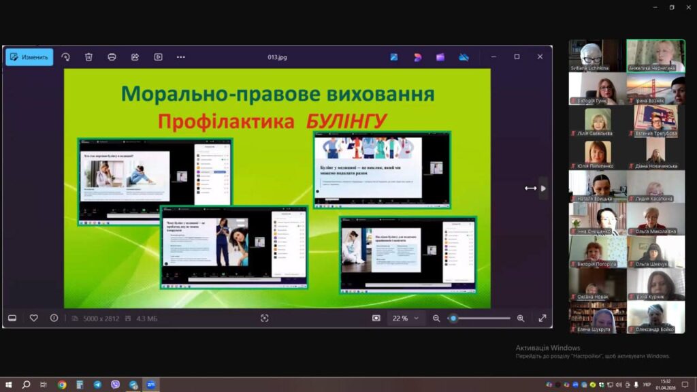Screen dimensions: 697x392
Task: Start slideshow from the toolbar
Action: 158,57
